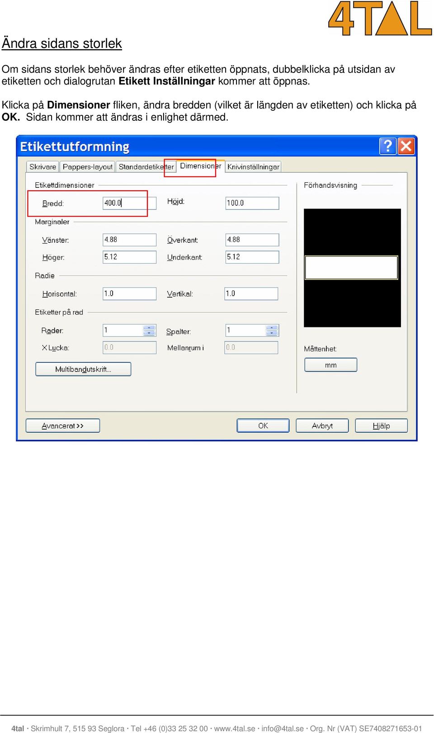Image resolution: width=434 pixels, height=733 pixels.
Task: Expand Avancerat options
Action: [x=63, y=426]
